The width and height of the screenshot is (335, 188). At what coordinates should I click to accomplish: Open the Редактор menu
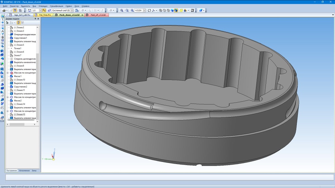pos(14,6)
